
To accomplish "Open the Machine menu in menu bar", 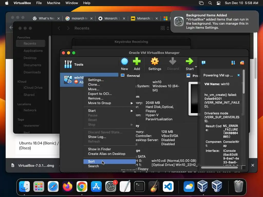I will click(x=53, y=3).
